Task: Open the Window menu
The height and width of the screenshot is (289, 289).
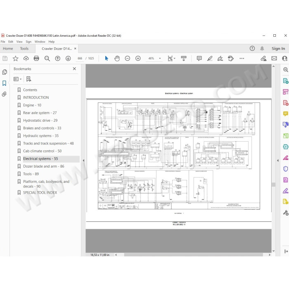Action: [40, 42]
